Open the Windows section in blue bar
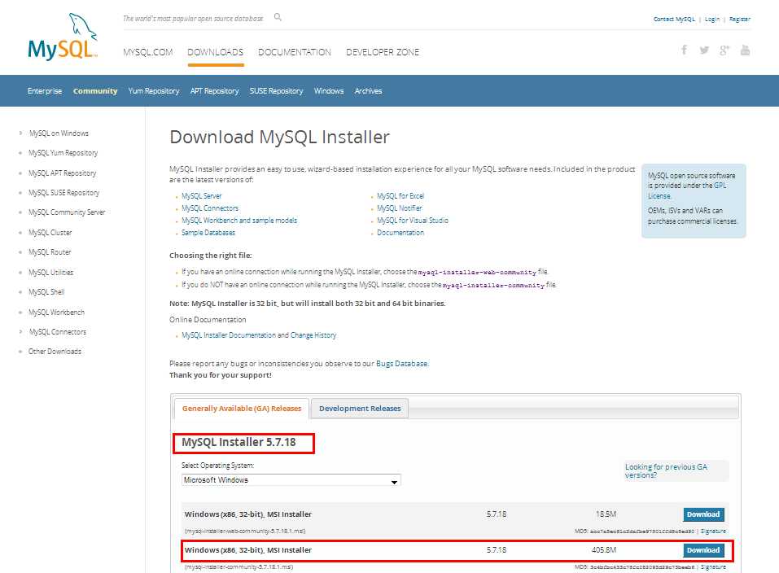Screen dimensions: 779x573 tap(329, 91)
